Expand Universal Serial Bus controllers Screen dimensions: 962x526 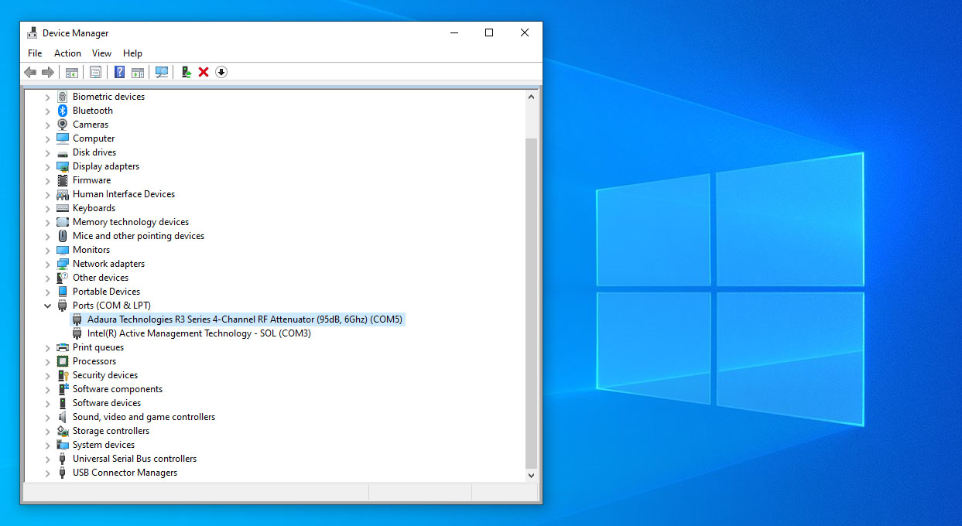pos(47,459)
